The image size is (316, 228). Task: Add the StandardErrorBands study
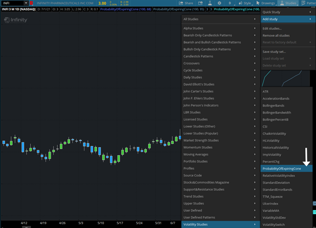coord(287,190)
